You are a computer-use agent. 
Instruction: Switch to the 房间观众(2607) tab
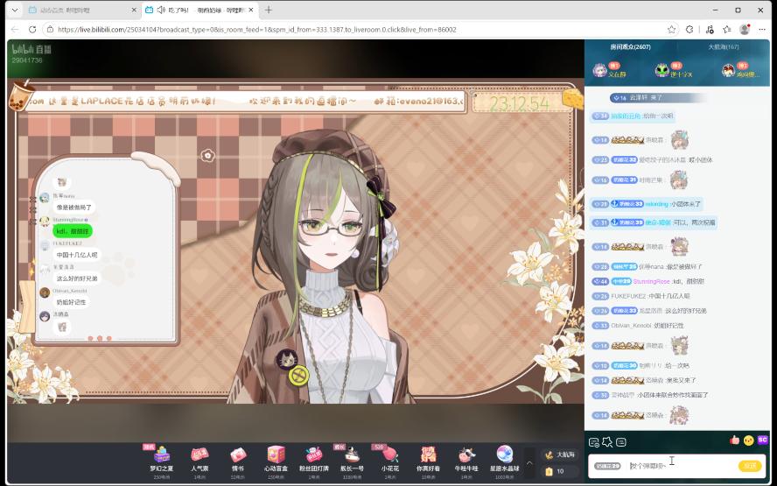[630, 46]
